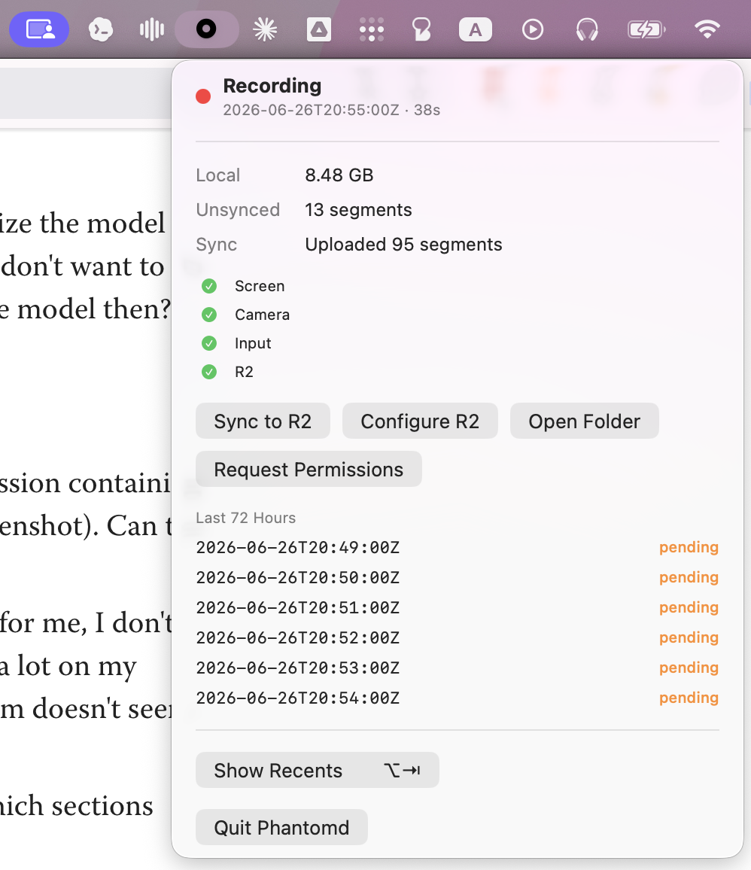Select segment 2026-06-26T20:54:00Z
751x870 pixels.
tap(298, 698)
